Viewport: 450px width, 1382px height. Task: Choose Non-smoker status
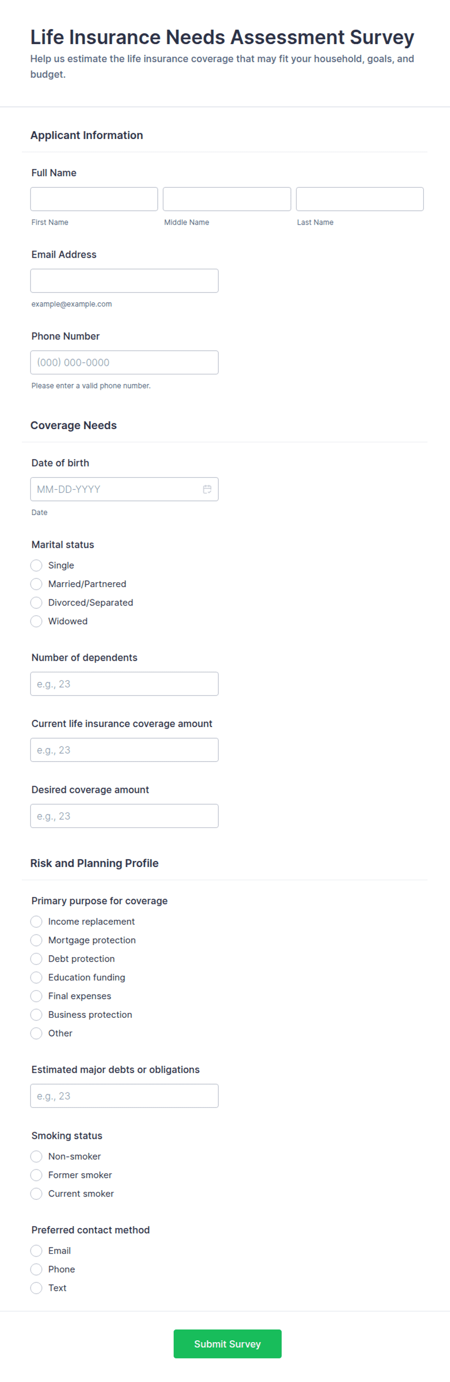[x=36, y=1157]
